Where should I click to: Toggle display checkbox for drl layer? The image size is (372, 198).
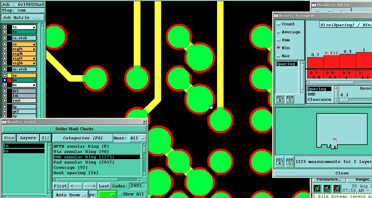5,91
